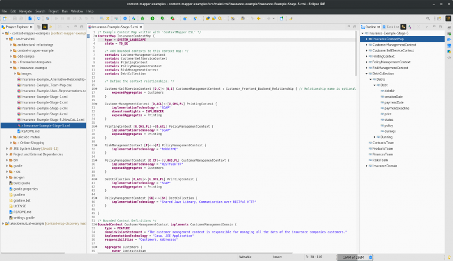Open the Help menu
Image resolution: width=453 pixels, height=261 pixels.
point(90,11)
